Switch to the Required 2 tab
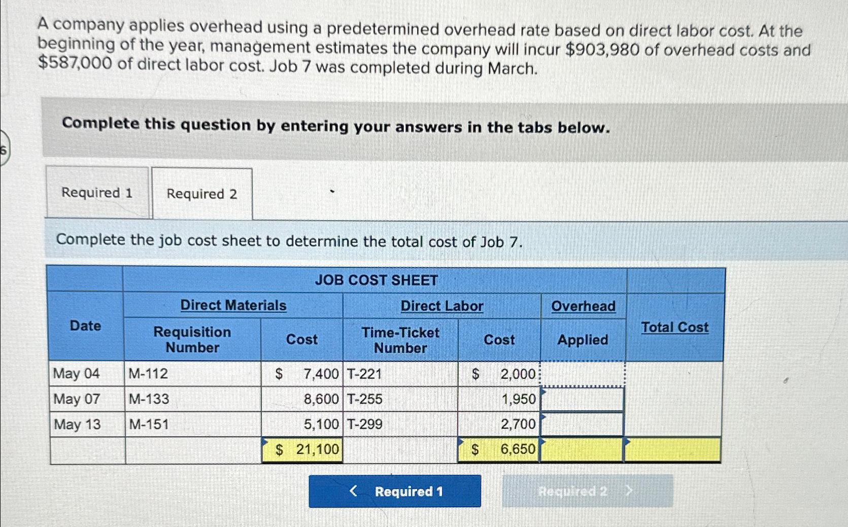848x527 pixels. click(202, 194)
